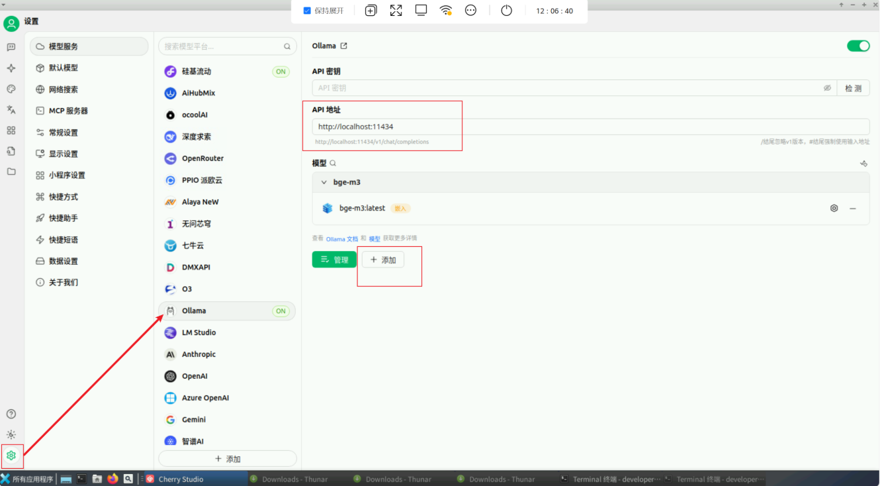Open 所有应用程序 menu in taskbar
Viewport: 880px width, 486px height.
click(x=27, y=479)
